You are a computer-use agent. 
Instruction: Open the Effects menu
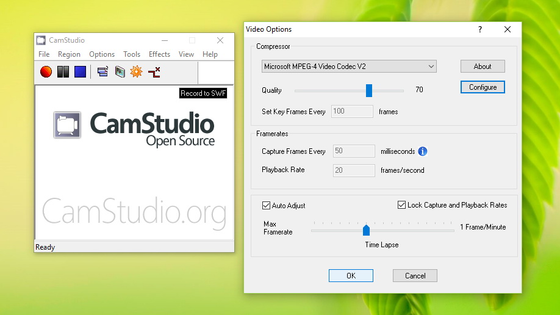[159, 54]
